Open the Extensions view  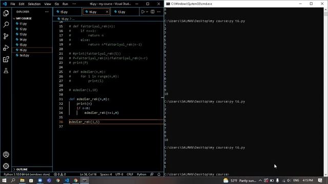6,59
